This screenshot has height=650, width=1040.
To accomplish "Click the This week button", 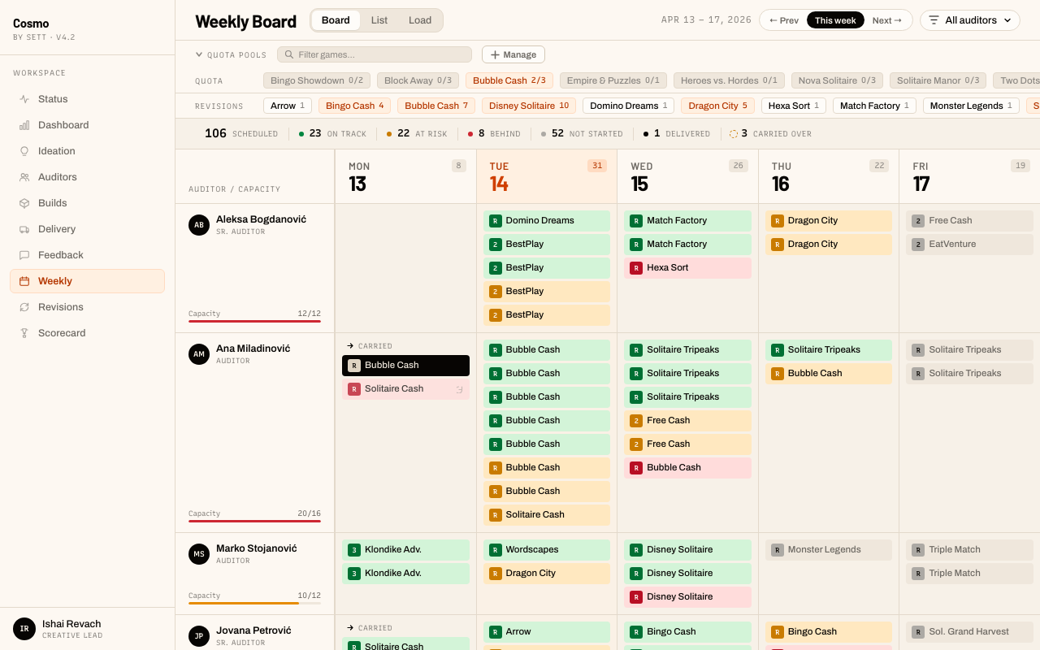I will [835, 20].
